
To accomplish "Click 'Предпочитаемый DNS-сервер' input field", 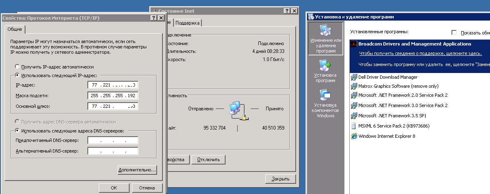I will 113,141.
